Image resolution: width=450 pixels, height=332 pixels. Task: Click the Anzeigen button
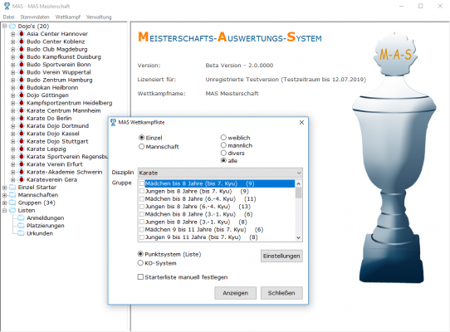coord(235,293)
